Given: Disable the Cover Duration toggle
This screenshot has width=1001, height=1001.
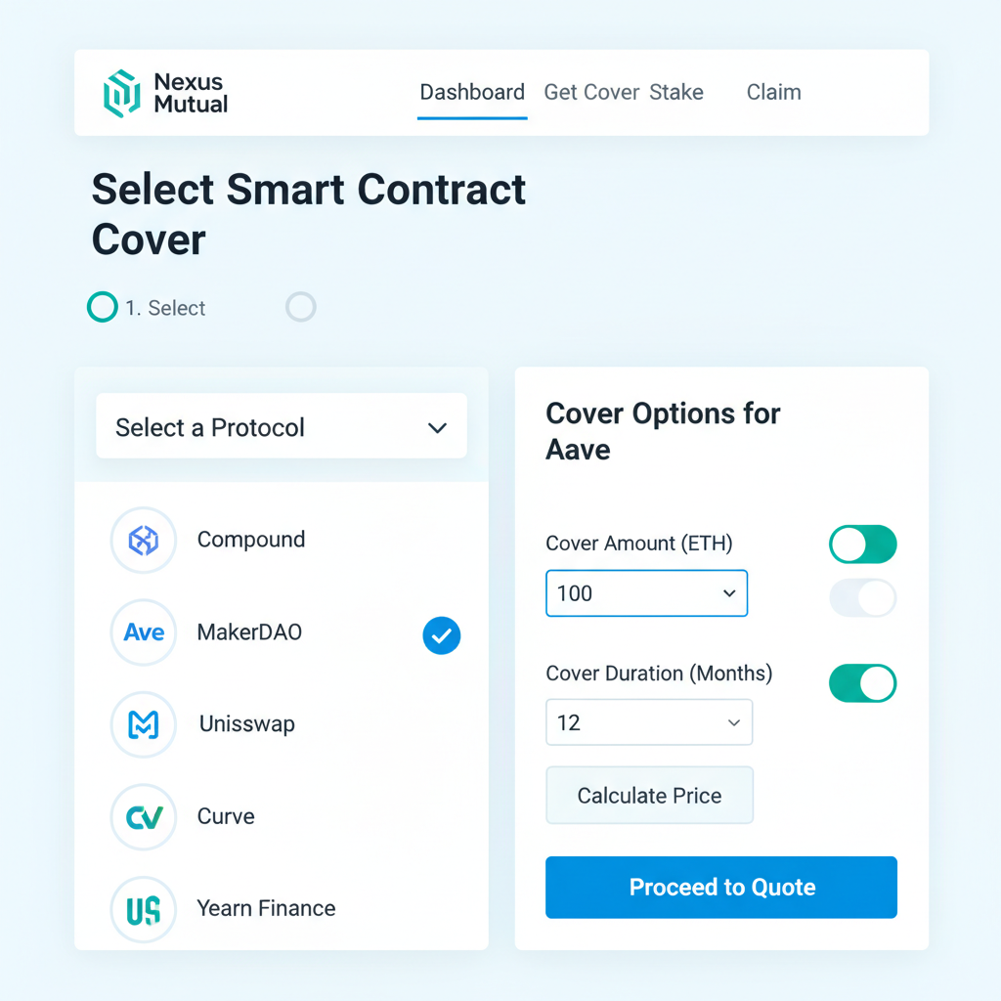Looking at the screenshot, I should (x=862, y=682).
